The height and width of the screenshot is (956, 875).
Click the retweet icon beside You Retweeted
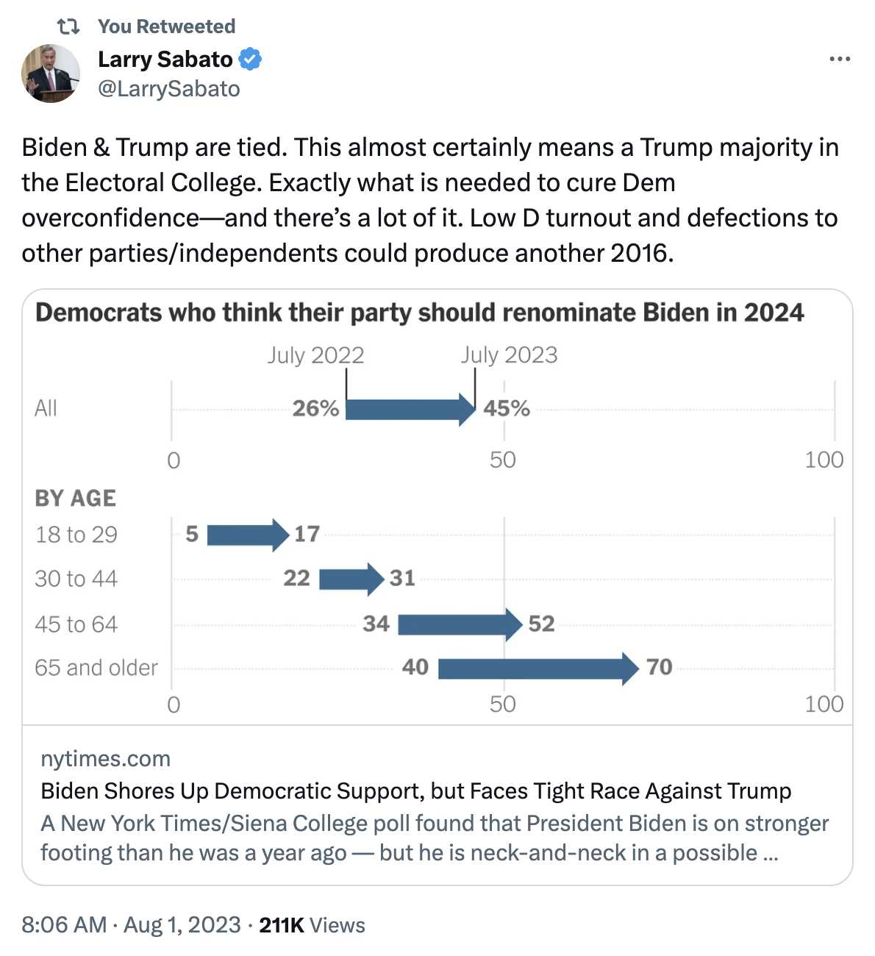68,26
